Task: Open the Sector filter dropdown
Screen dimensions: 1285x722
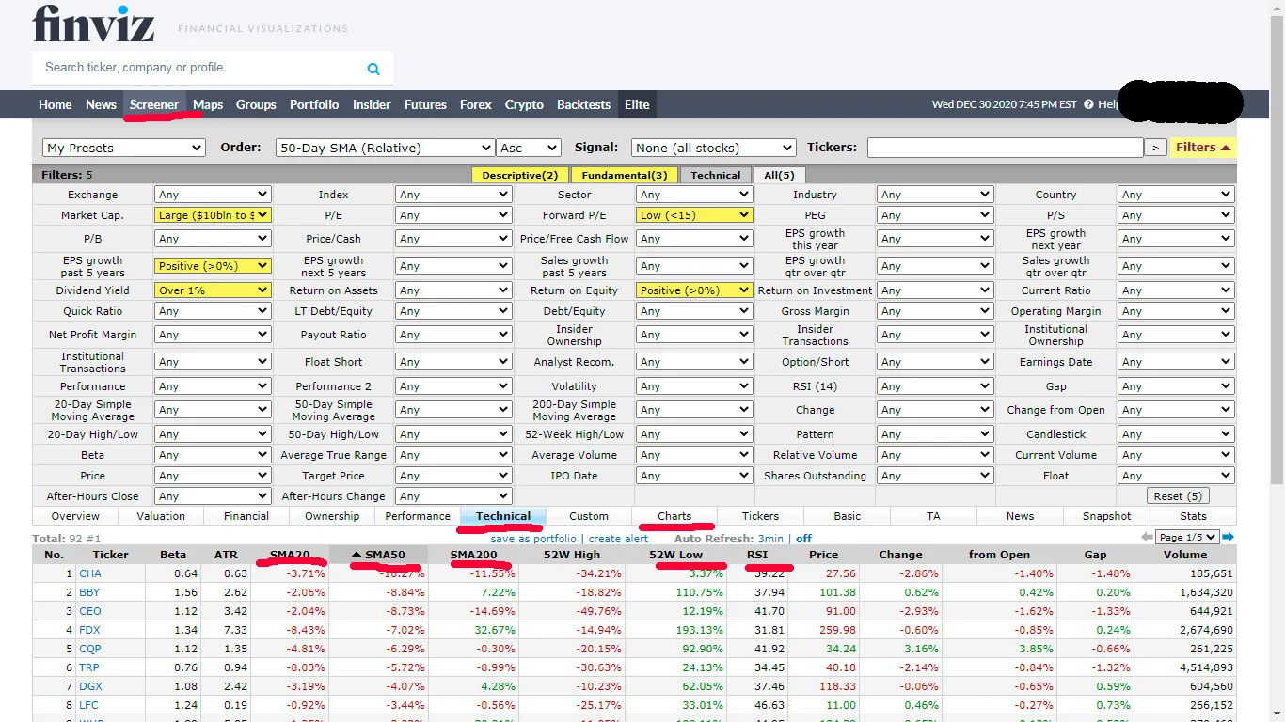Action: tap(694, 195)
